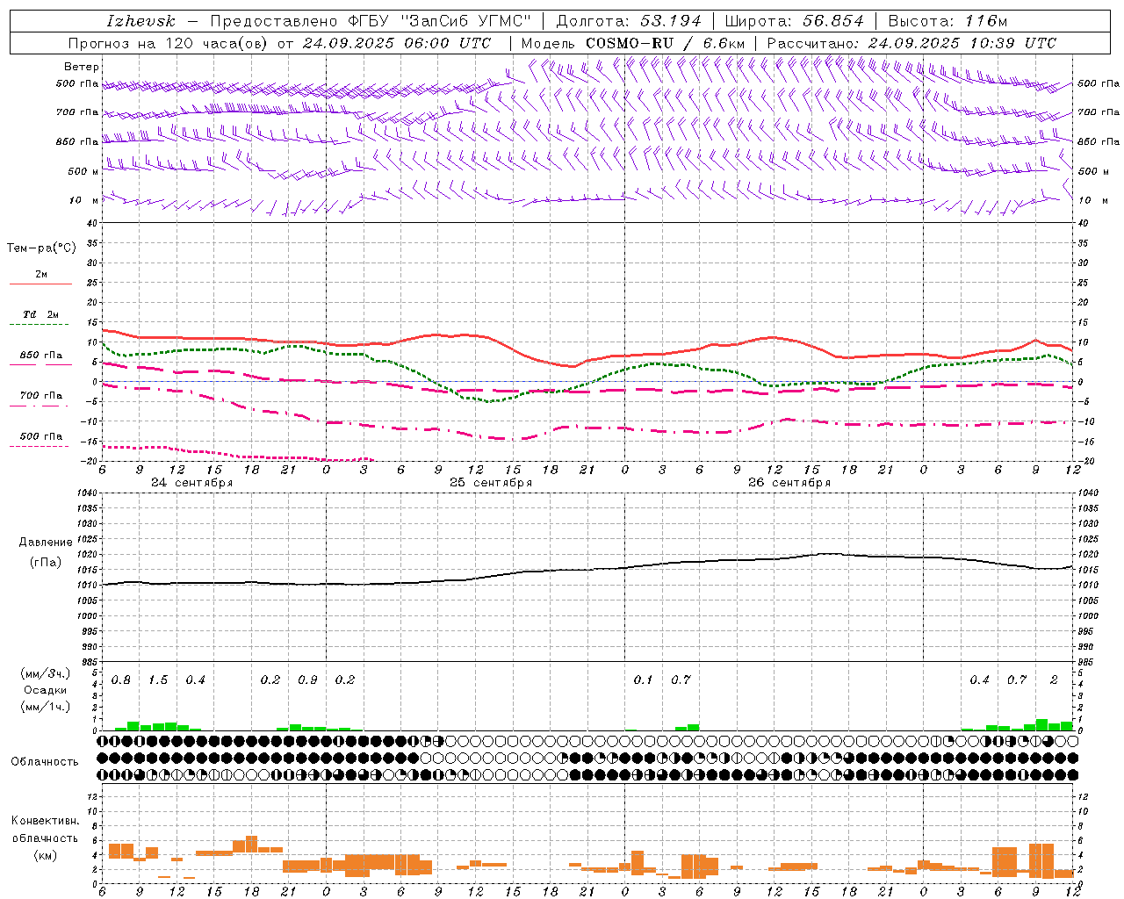
Task: Click the '24 сентября' date label
Action: click(191, 483)
